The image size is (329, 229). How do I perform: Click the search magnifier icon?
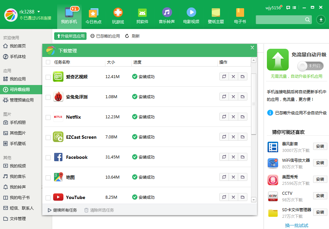[x=308, y=20]
